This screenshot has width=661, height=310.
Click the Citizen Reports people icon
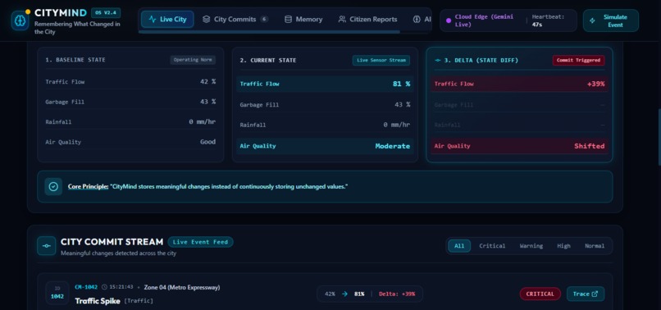(x=342, y=20)
